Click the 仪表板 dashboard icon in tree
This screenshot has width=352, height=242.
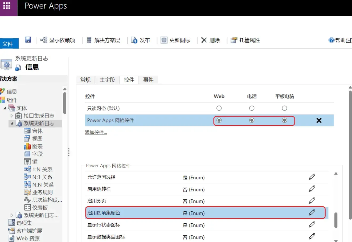(x=27, y=208)
